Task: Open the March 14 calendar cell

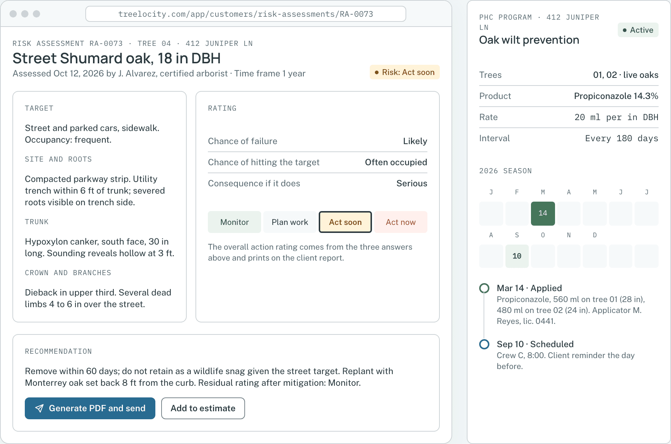Action: coord(543,214)
